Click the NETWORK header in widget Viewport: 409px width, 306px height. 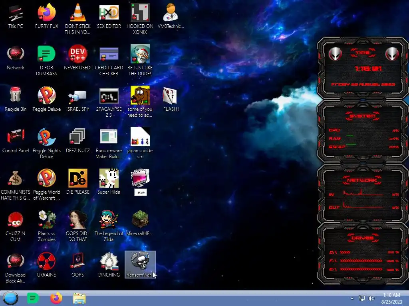[x=362, y=180]
